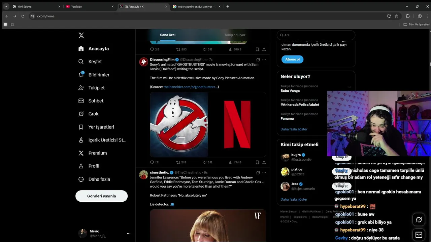Click the X logo in sidebar
Screen dimensions: 431x242
coord(81,35)
